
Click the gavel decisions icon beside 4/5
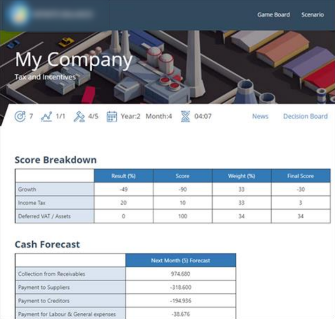(79, 116)
